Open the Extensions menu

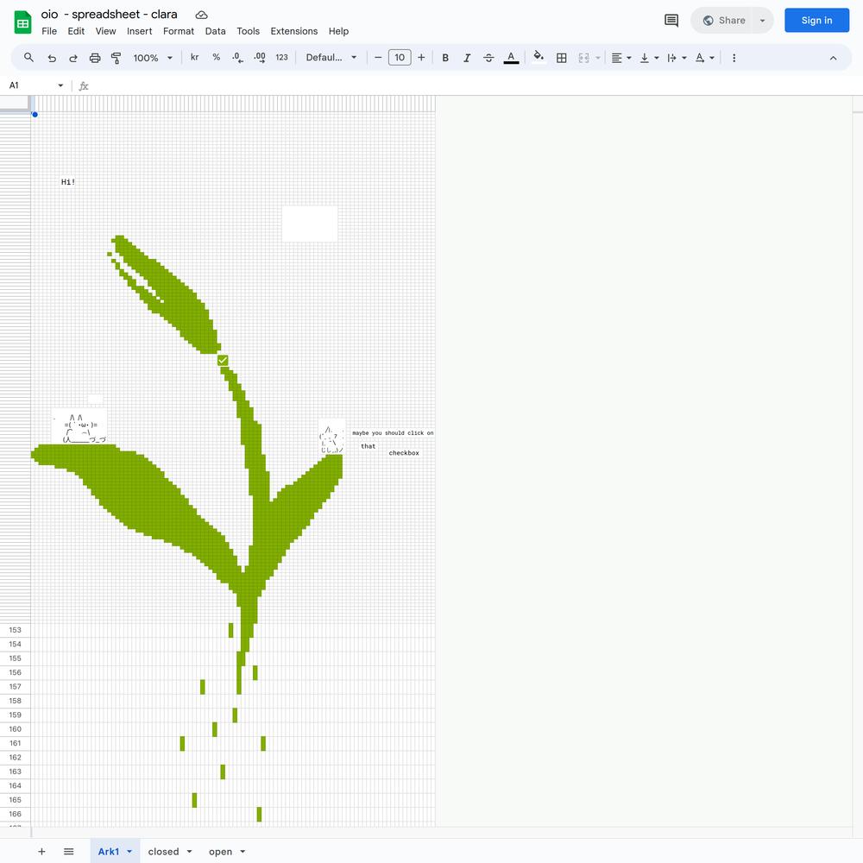point(293,31)
